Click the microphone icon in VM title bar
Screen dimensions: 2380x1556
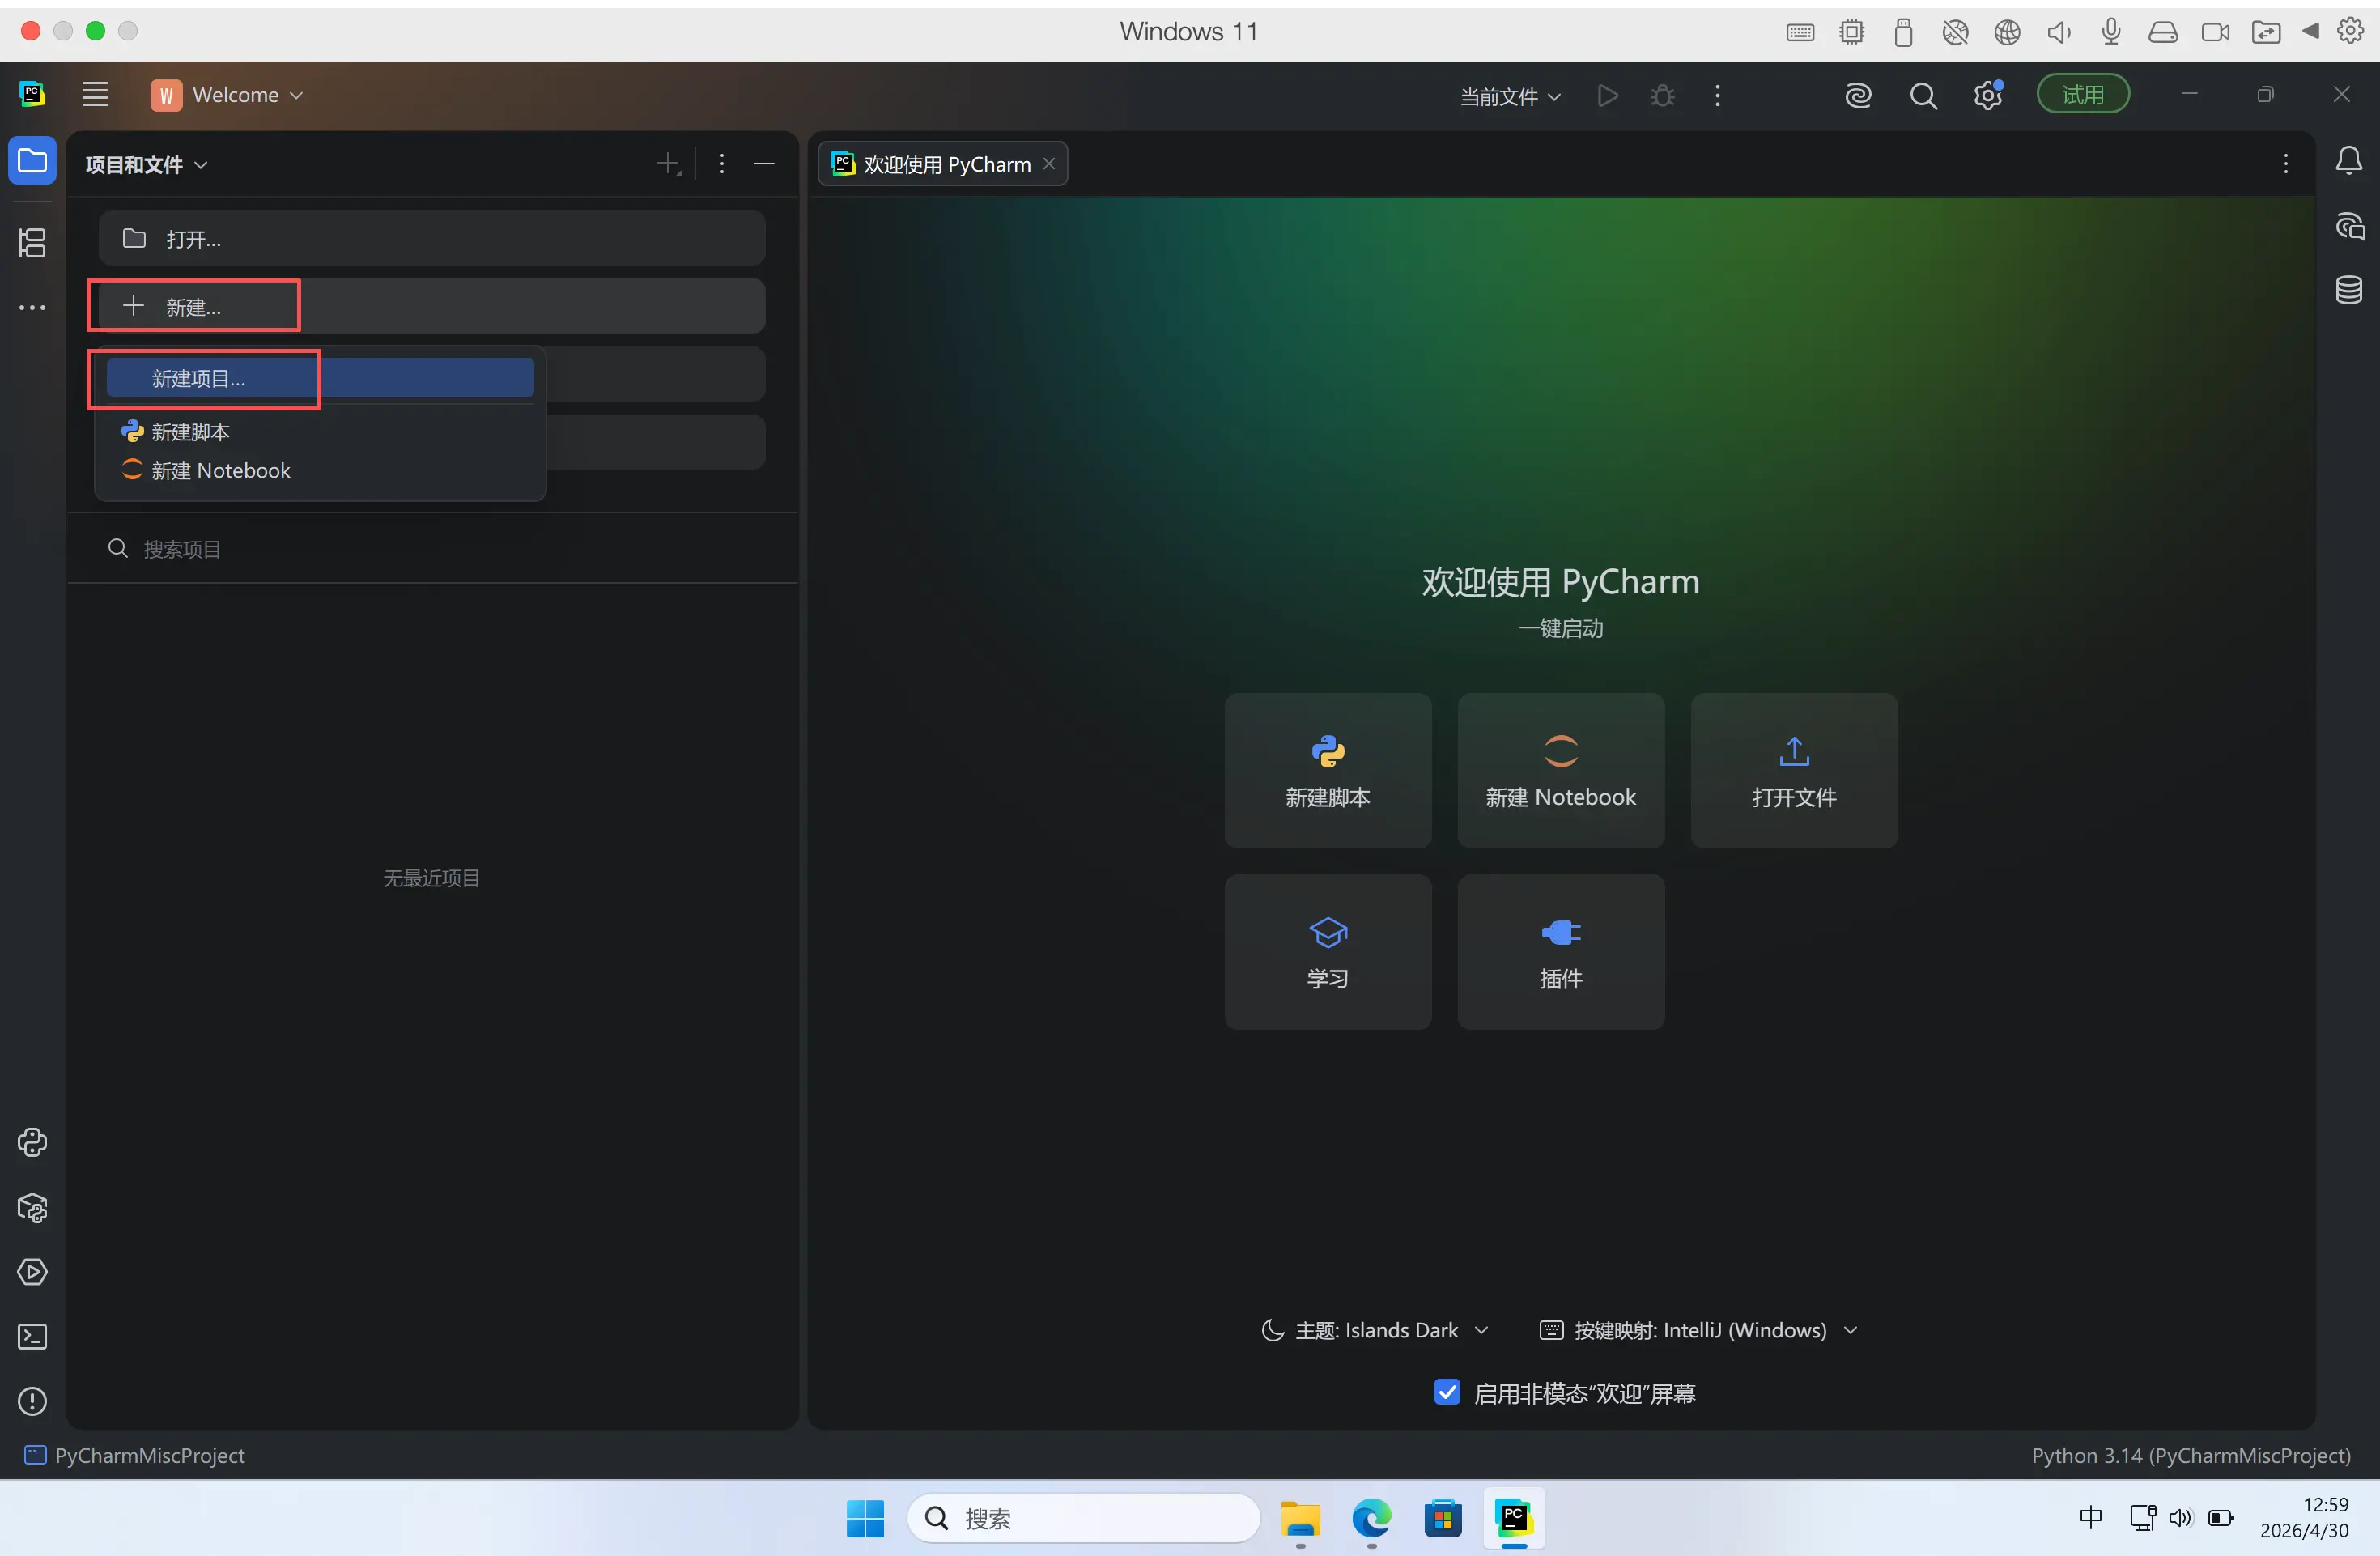coord(2111,32)
